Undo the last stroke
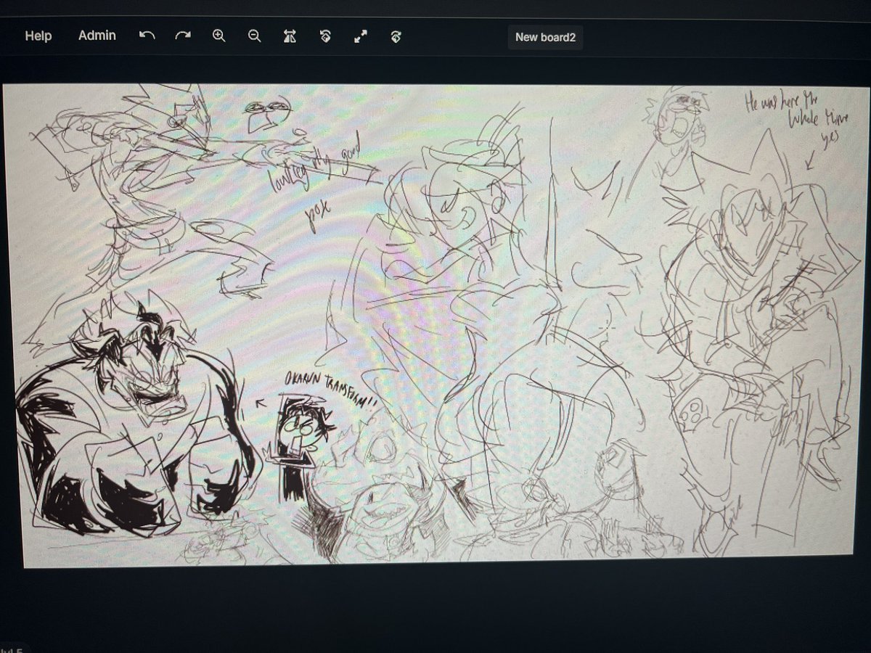The image size is (871, 653). (x=147, y=36)
